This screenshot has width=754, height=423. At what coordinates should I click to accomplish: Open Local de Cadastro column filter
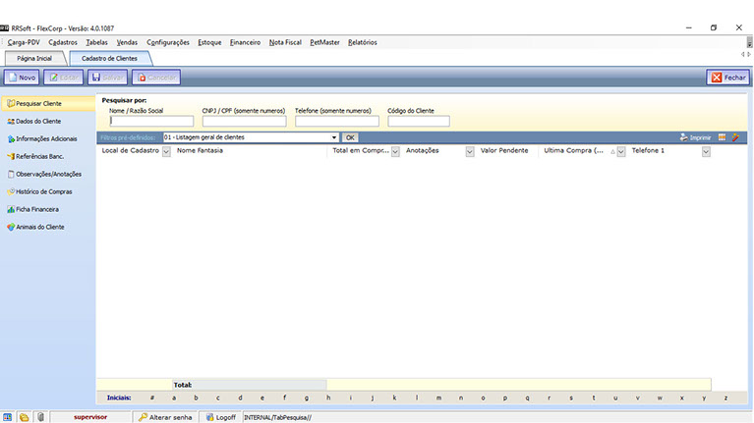pyautogui.click(x=166, y=151)
